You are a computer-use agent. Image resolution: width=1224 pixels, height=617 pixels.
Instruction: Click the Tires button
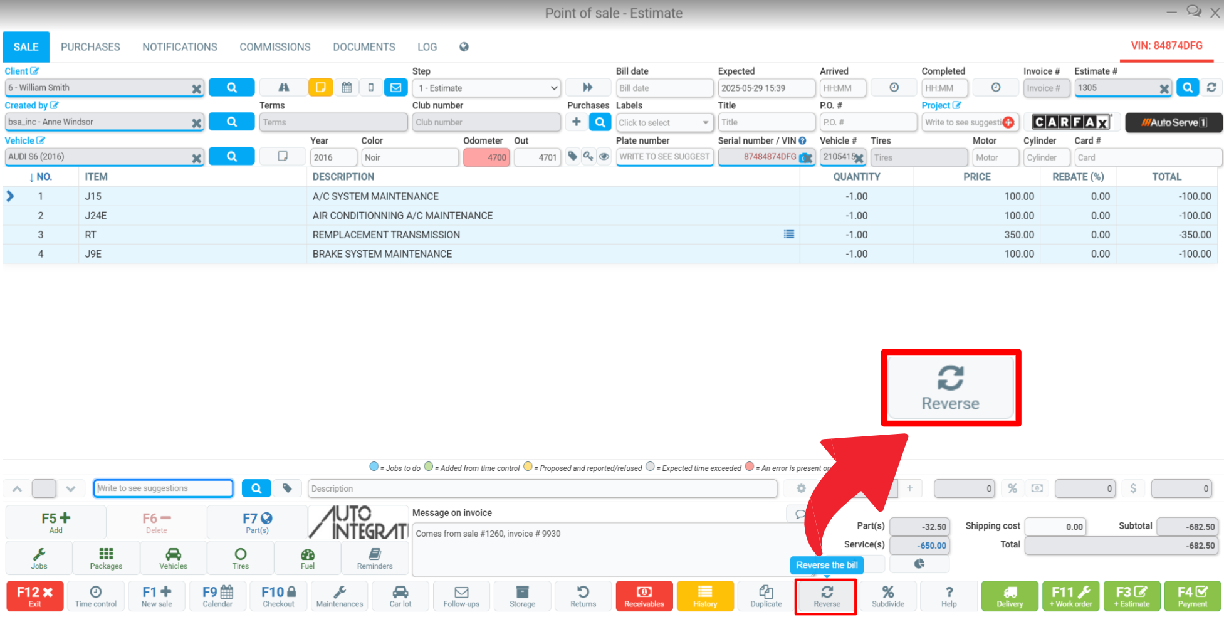tap(241, 558)
